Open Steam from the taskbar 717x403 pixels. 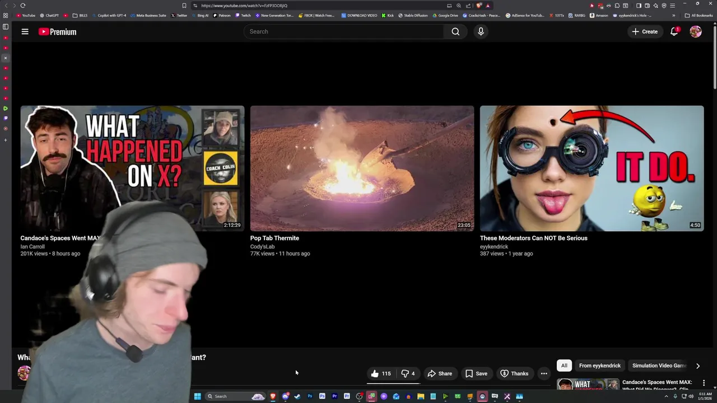point(297,396)
